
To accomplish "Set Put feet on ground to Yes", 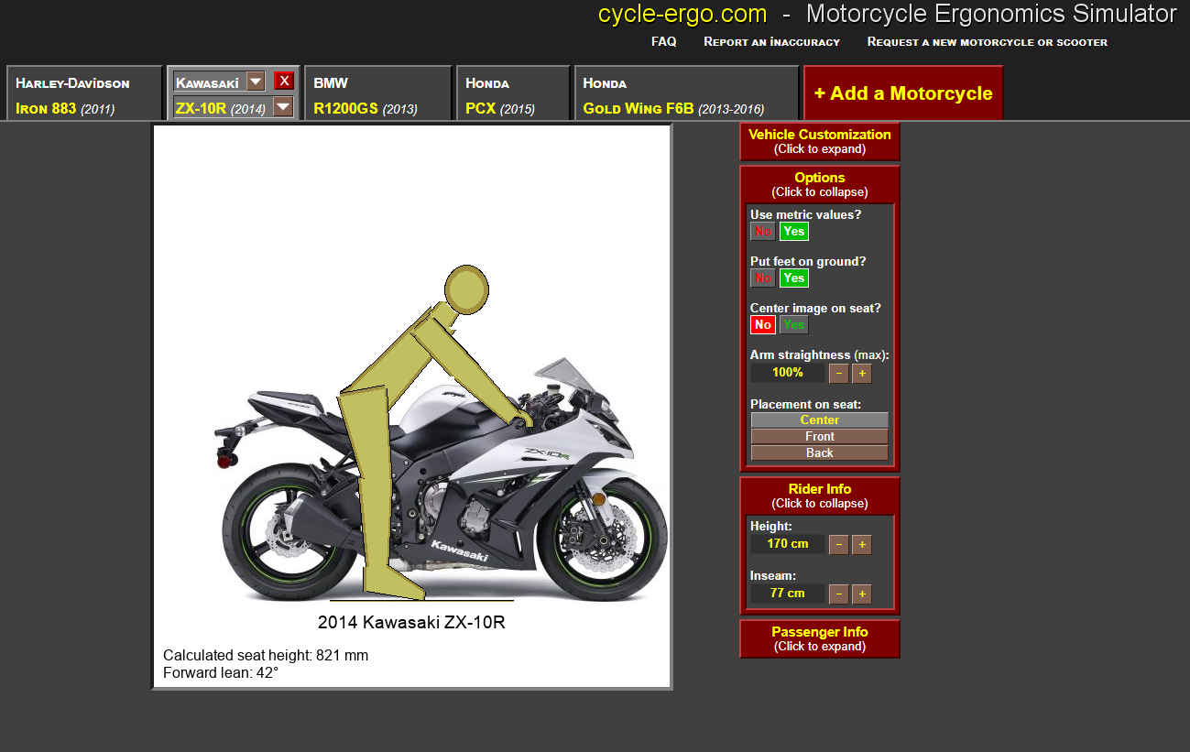I will pyautogui.click(x=794, y=278).
